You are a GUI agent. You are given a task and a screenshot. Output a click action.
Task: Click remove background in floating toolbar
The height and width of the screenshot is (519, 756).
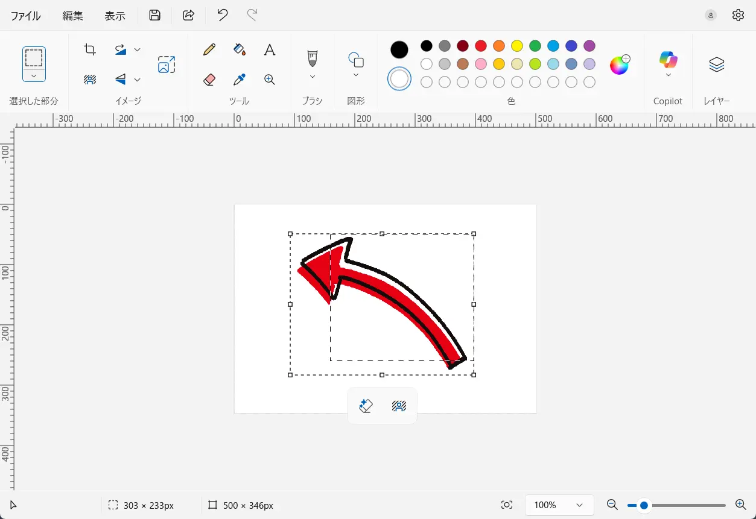click(399, 406)
